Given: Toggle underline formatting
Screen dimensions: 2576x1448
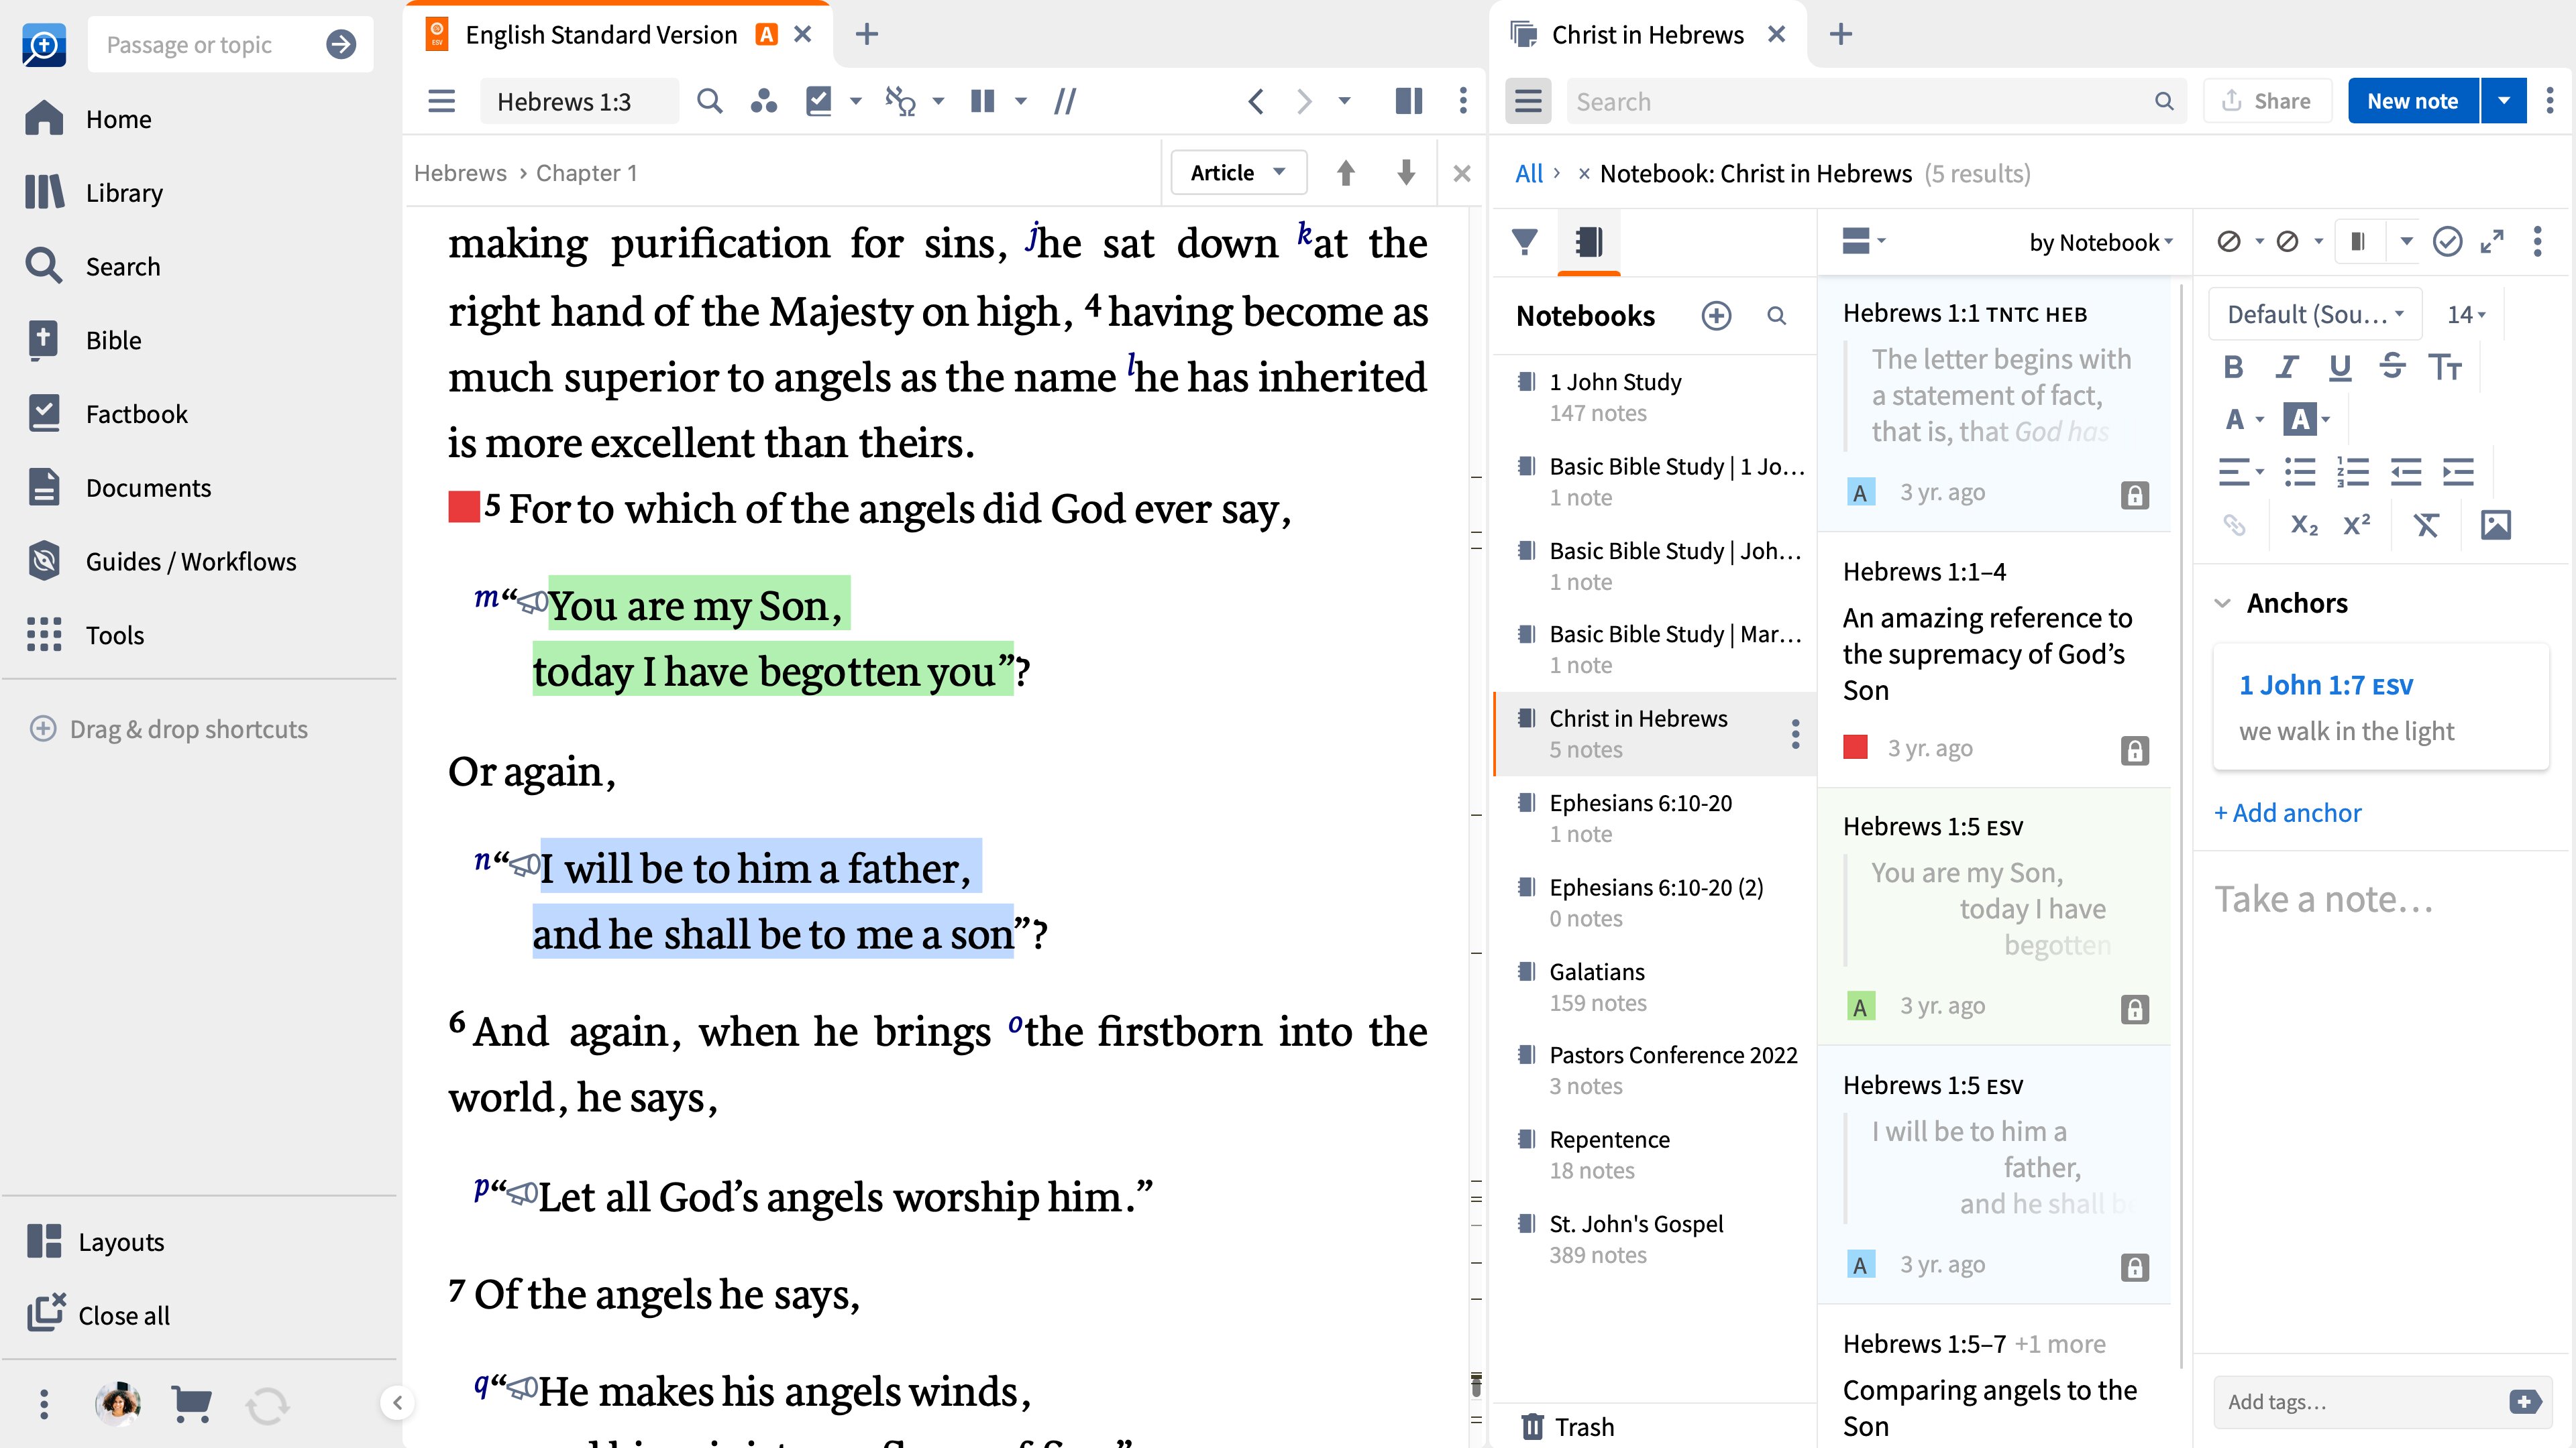Looking at the screenshot, I should point(2339,367).
